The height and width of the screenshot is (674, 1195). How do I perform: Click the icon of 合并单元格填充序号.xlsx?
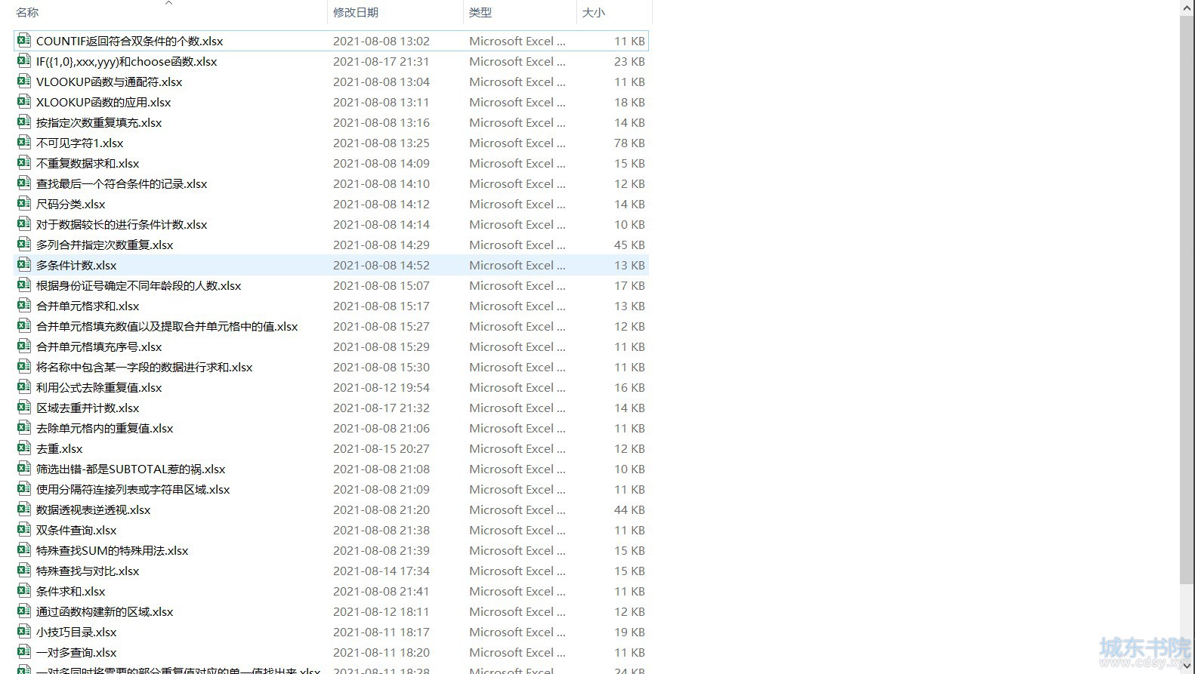point(24,346)
